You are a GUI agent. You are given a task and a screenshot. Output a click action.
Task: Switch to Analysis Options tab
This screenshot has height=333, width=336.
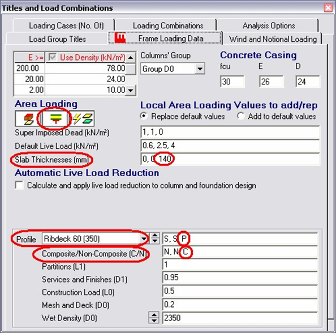268,25
